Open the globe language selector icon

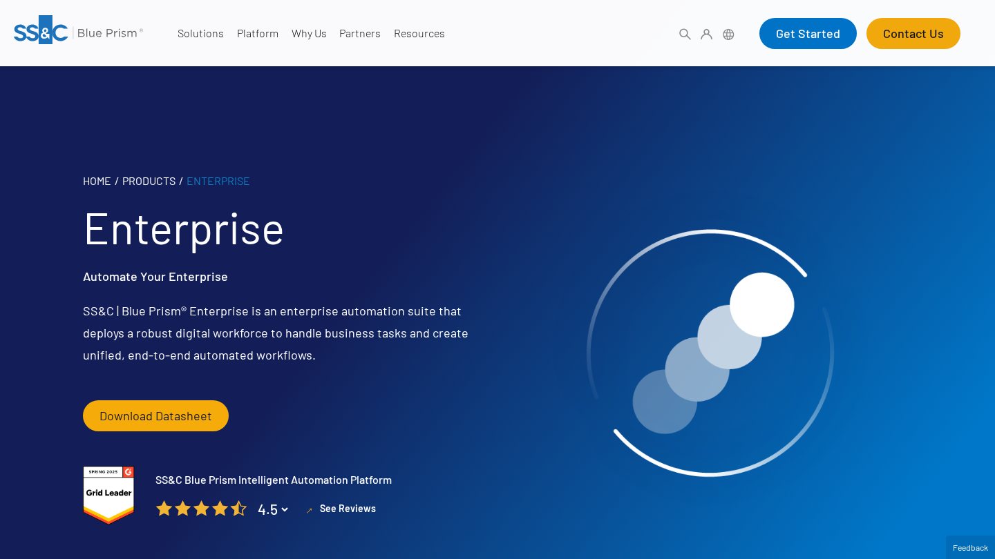tap(728, 34)
